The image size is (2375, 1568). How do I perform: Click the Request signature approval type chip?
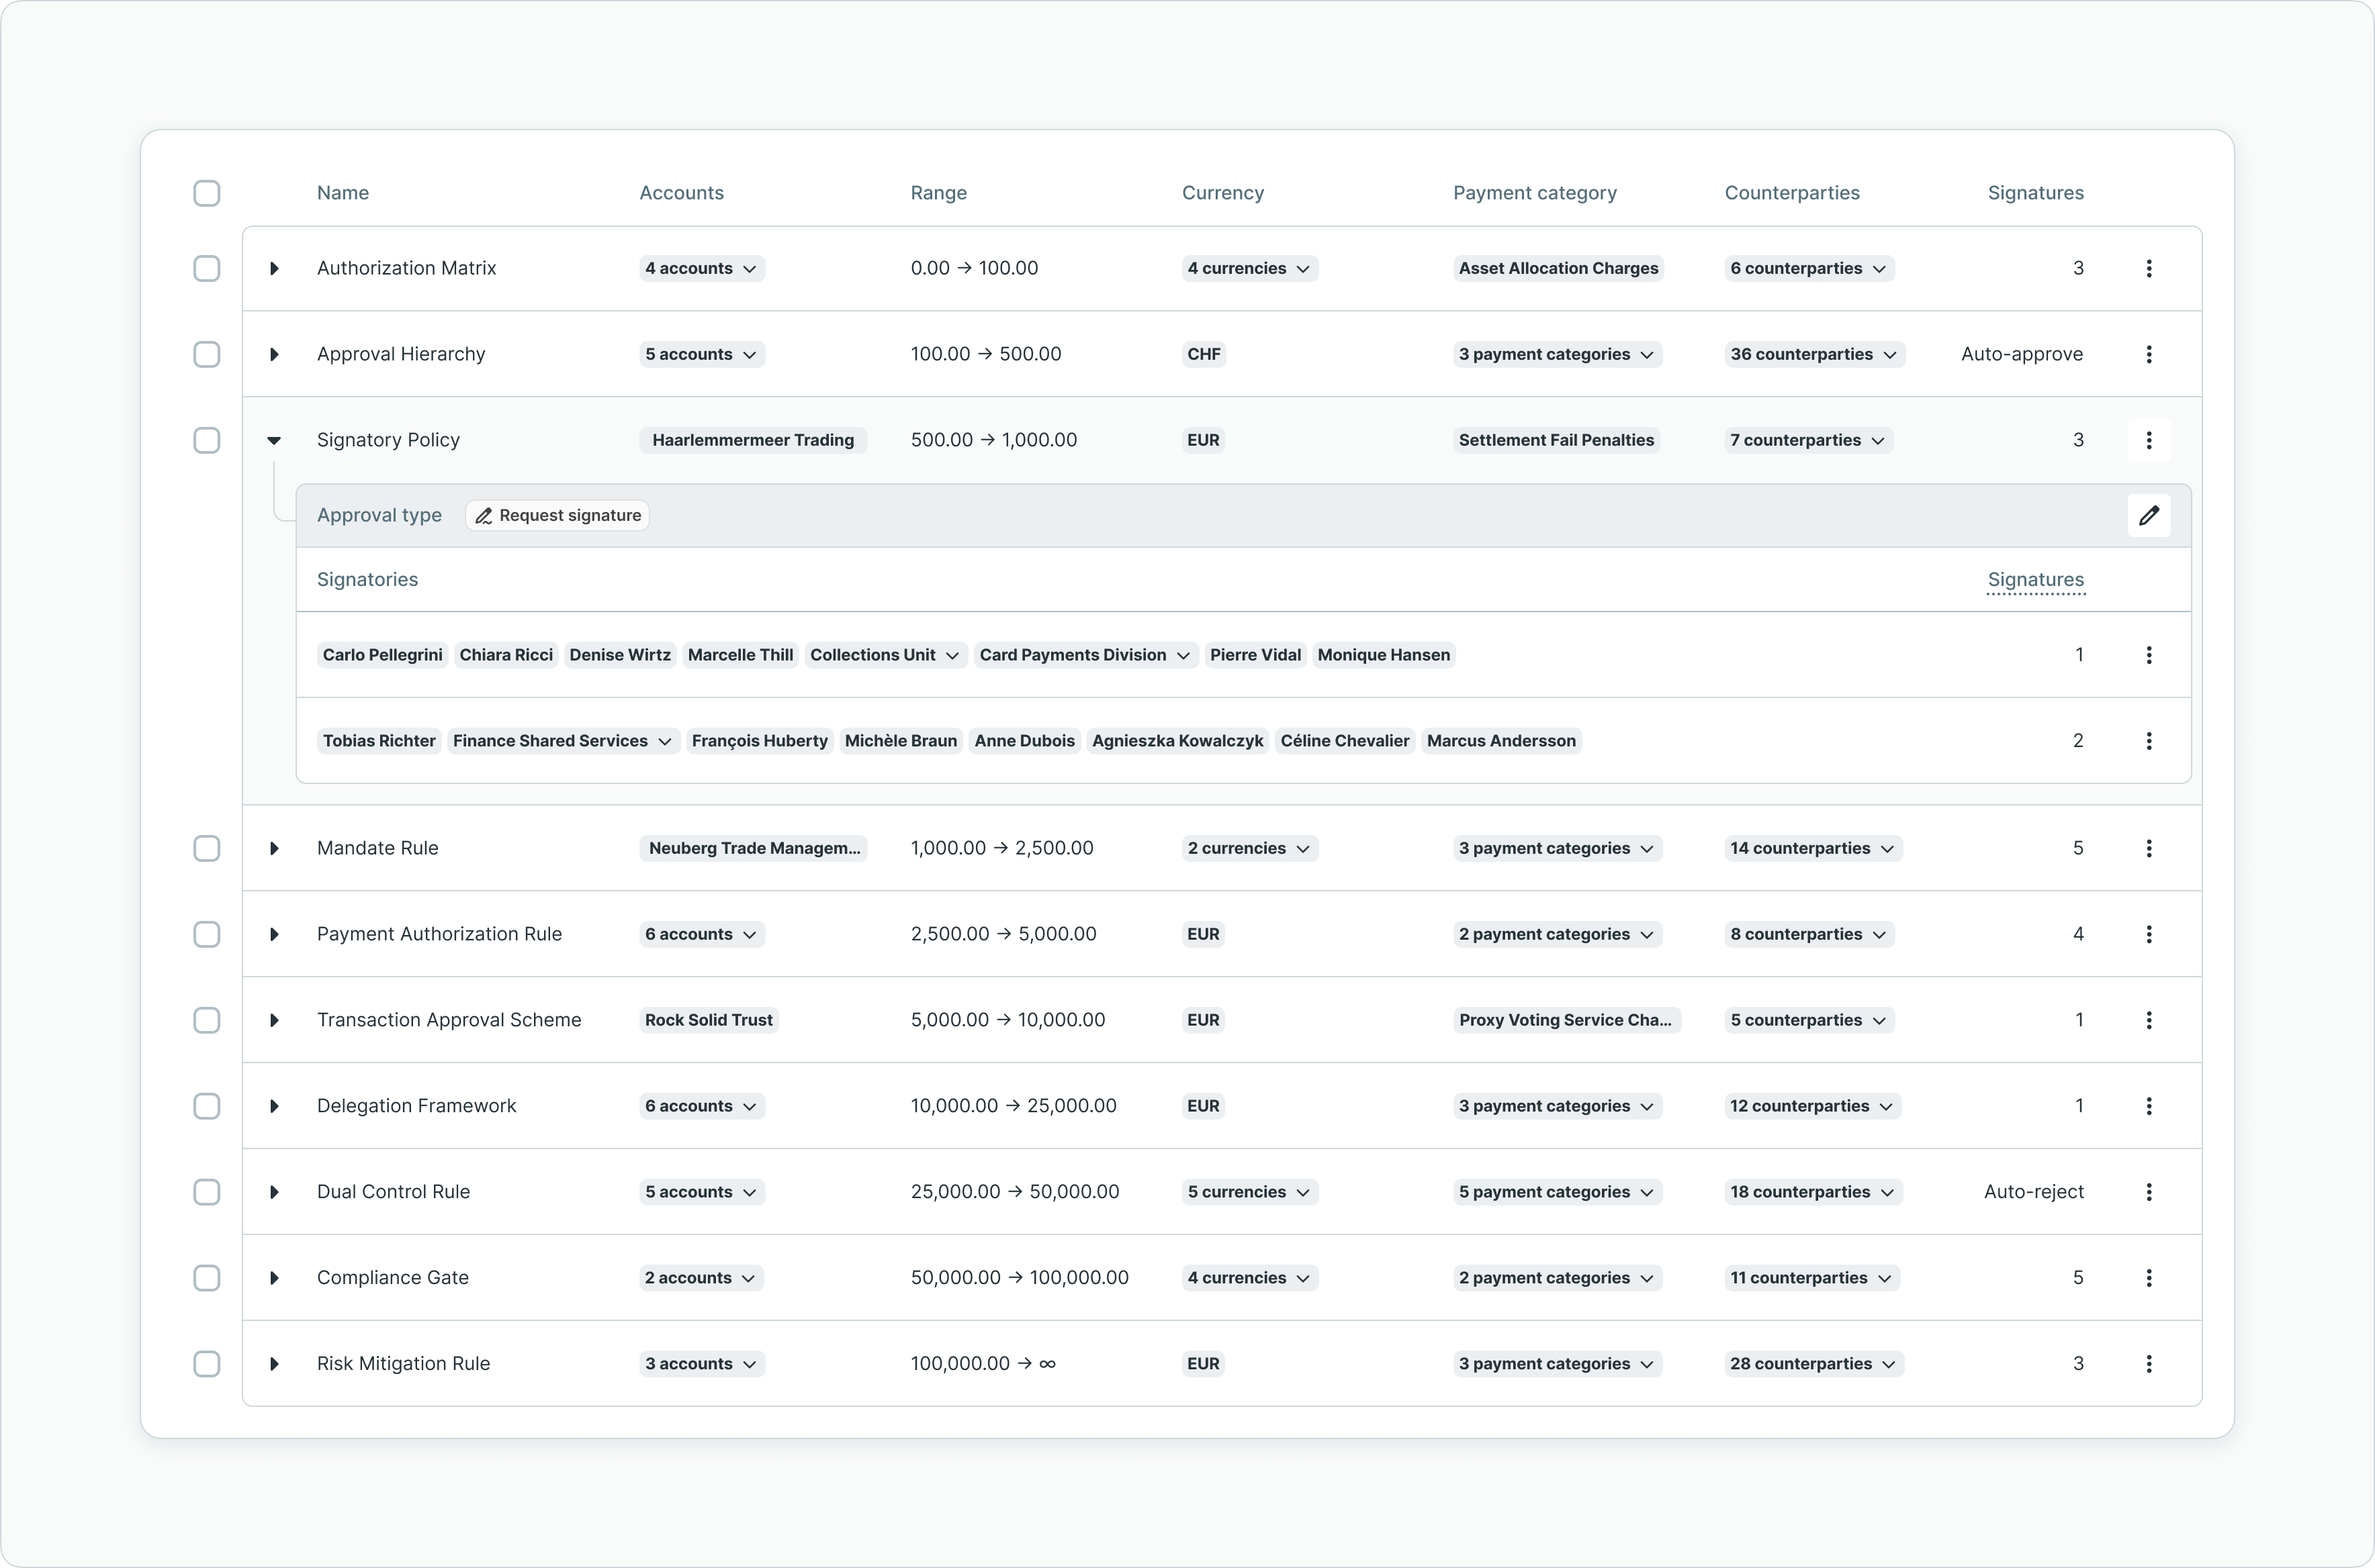(557, 516)
